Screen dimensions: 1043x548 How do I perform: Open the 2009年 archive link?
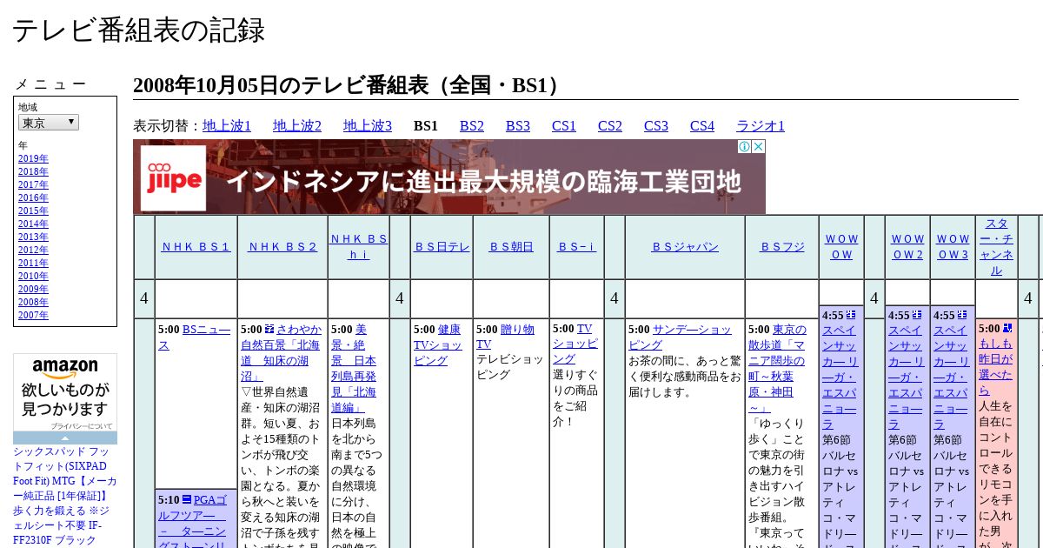point(33,289)
